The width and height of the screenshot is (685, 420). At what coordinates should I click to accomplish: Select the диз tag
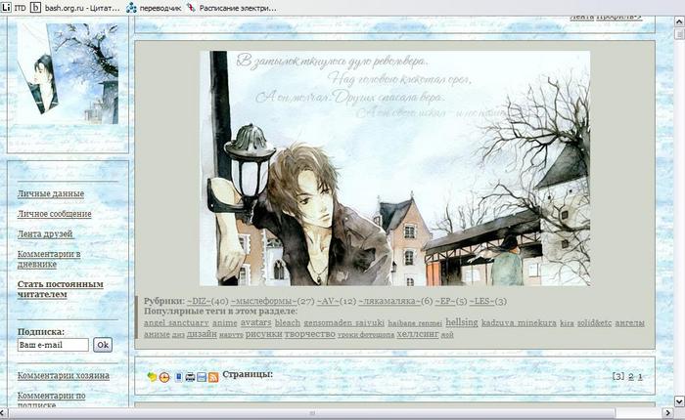click(x=178, y=335)
